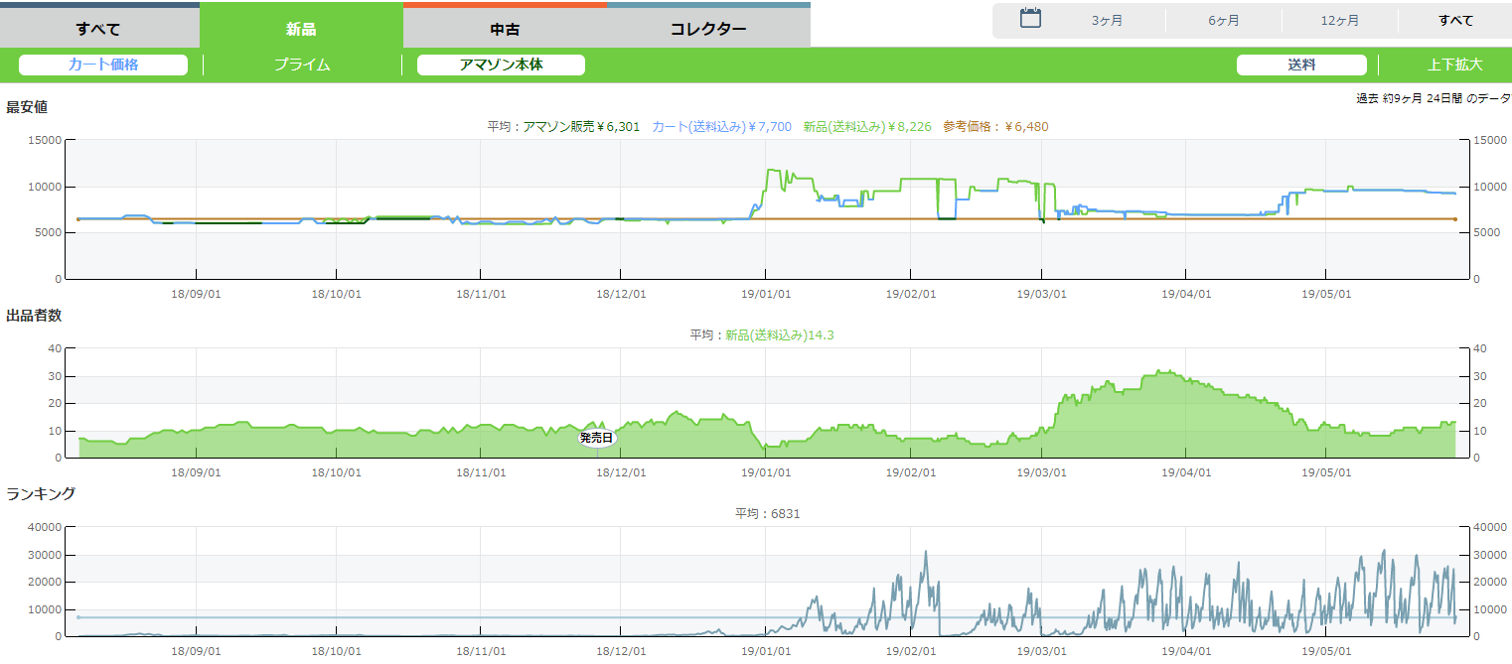
Task: Select the 新品 tab
Action: tap(301, 28)
